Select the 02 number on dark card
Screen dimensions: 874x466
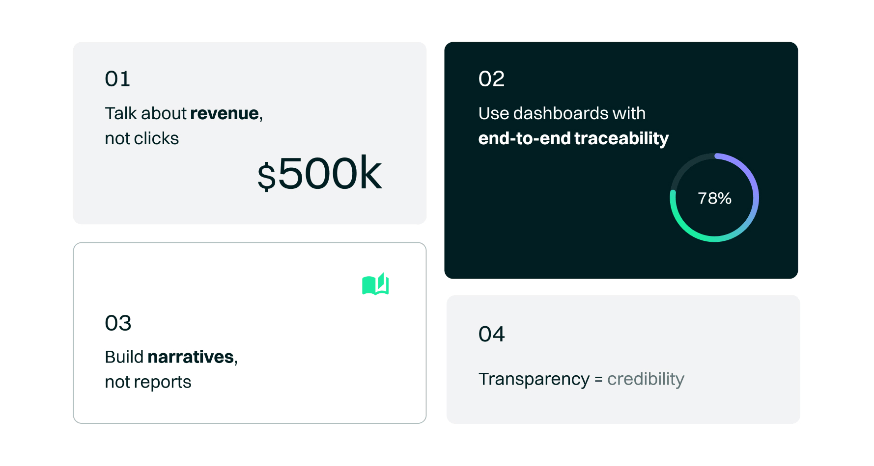pos(491,79)
